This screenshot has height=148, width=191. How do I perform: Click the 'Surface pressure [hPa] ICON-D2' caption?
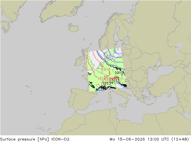pyautogui.click(x=35, y=139)
